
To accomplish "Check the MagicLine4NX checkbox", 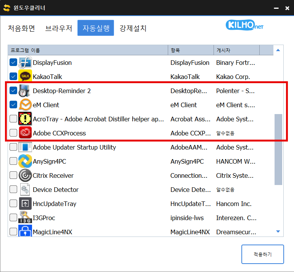I will [x=13, y=232].
